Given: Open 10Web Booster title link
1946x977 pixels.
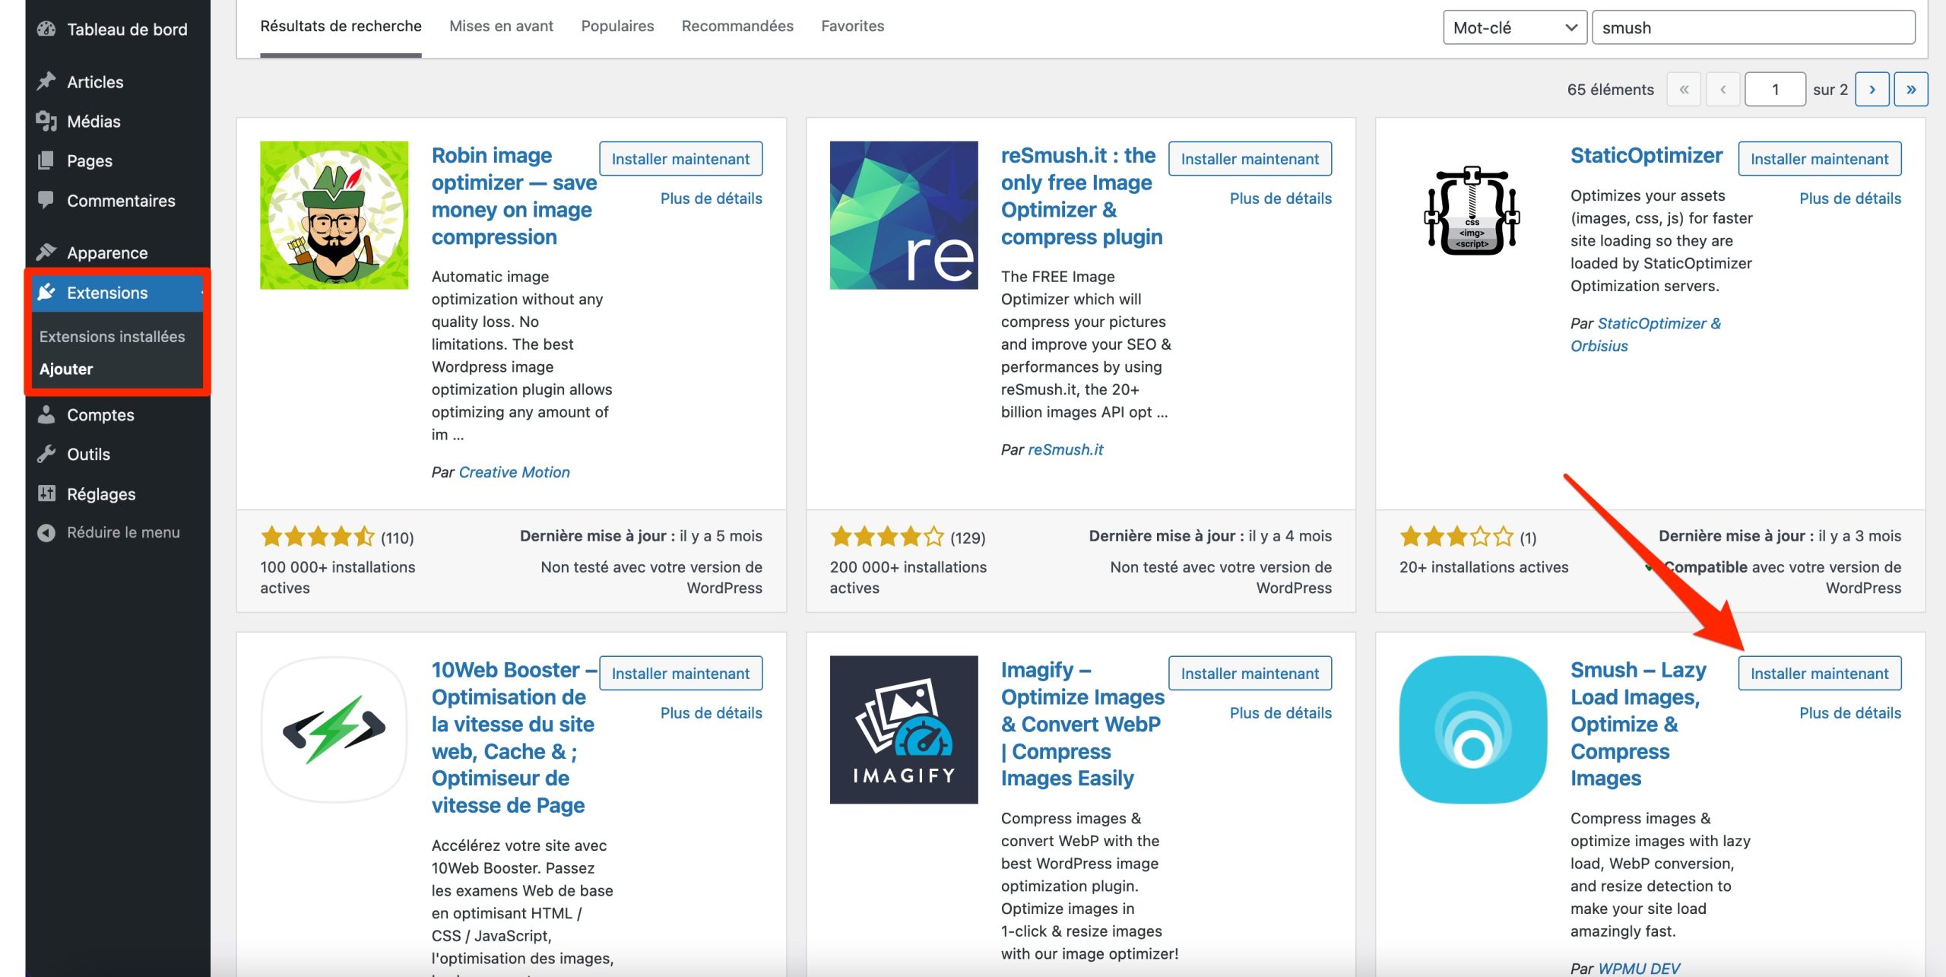Looking at the screenshot, I should click(514, 738).
